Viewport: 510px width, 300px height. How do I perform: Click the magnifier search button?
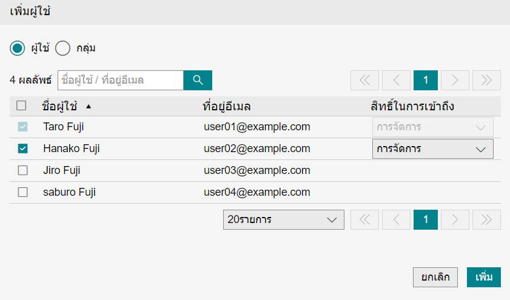coord(198,80)
